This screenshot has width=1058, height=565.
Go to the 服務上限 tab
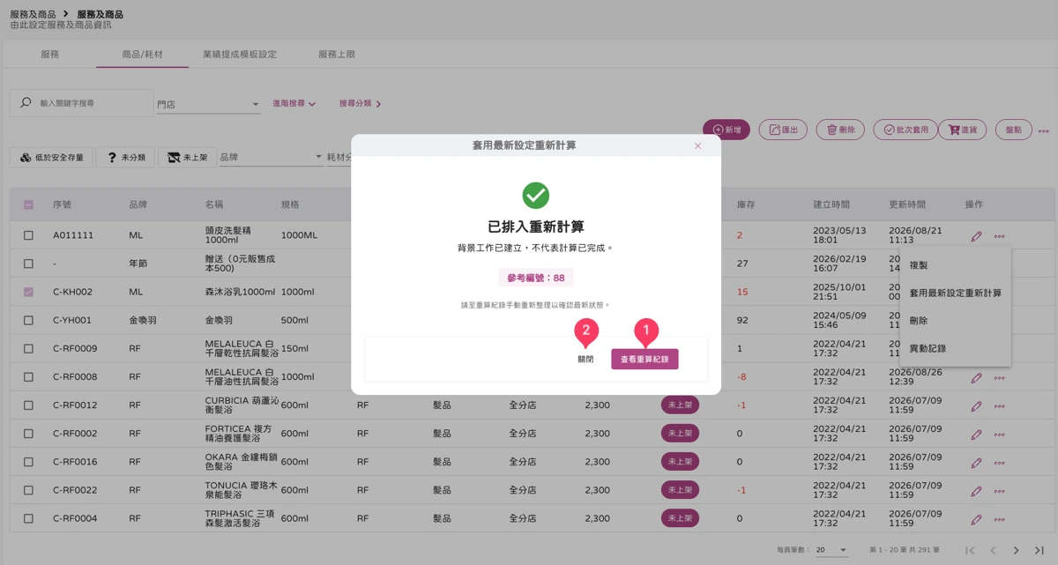pyautogui.click(x=337, y=55)
